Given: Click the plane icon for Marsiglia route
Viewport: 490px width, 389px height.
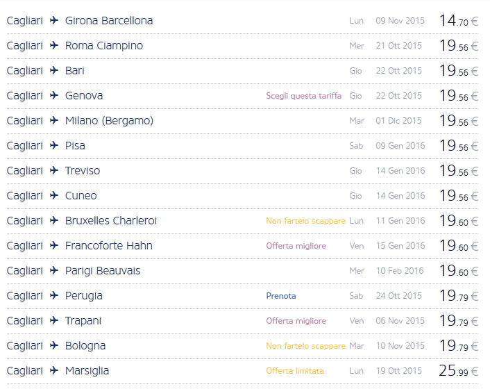Looking at the screenshot, I should click(54, 371).
